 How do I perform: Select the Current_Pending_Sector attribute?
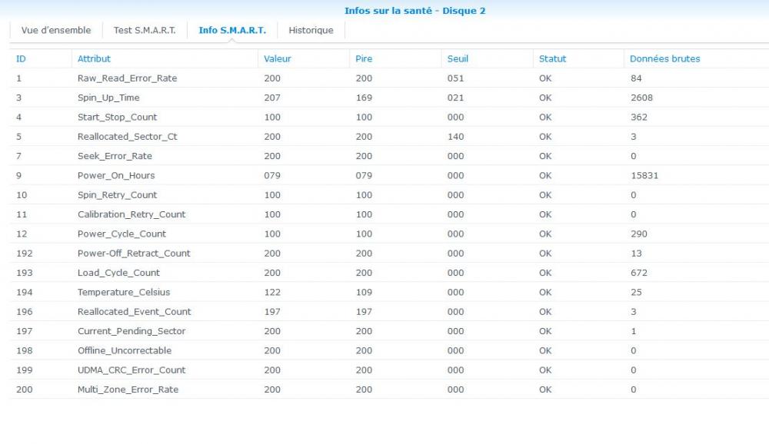point(131,331)
